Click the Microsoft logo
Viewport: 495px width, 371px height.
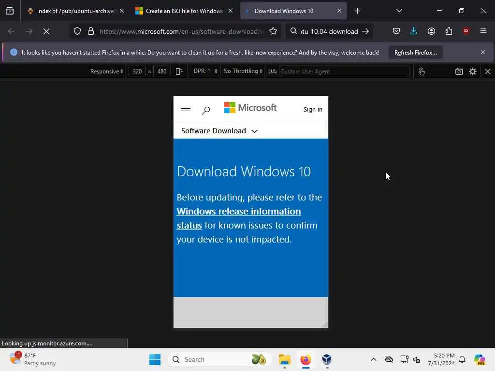(250, 108)
